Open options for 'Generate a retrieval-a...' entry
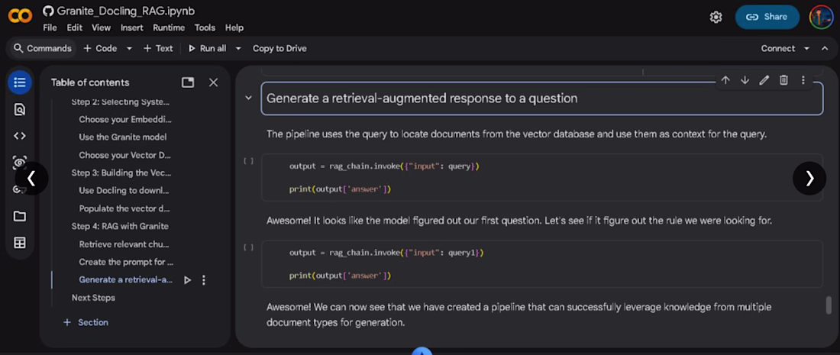840x355 pixels. point(204,280)
